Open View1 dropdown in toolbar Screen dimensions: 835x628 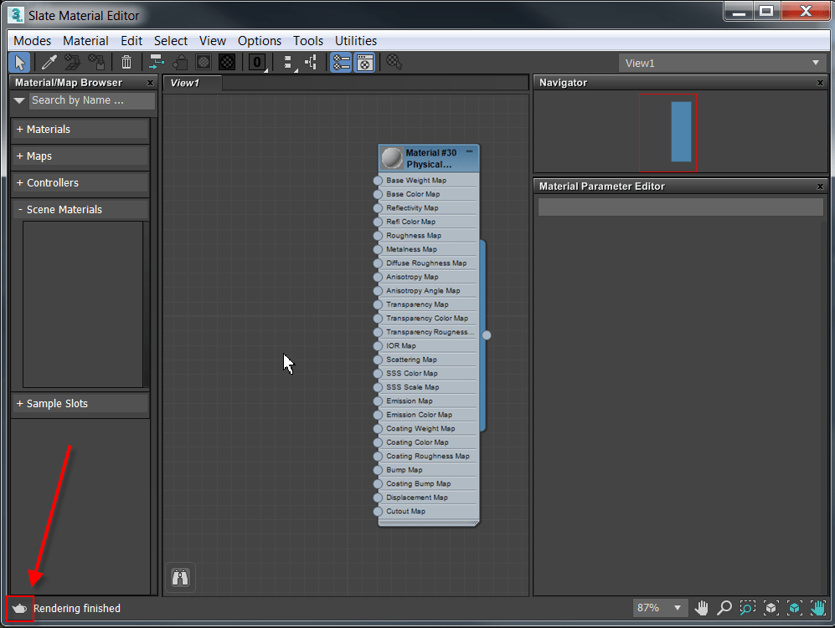(723, 63)
